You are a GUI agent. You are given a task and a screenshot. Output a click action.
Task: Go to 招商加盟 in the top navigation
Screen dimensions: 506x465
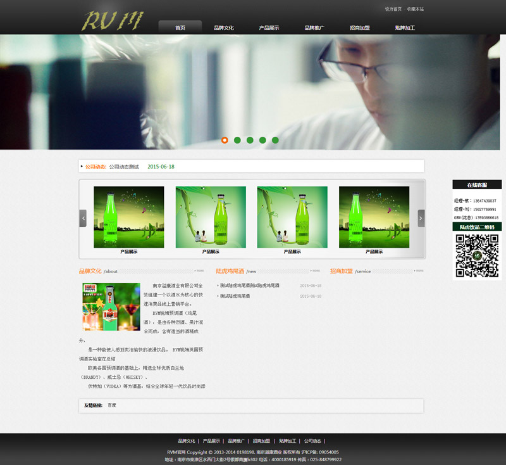[x=360, y=28]
